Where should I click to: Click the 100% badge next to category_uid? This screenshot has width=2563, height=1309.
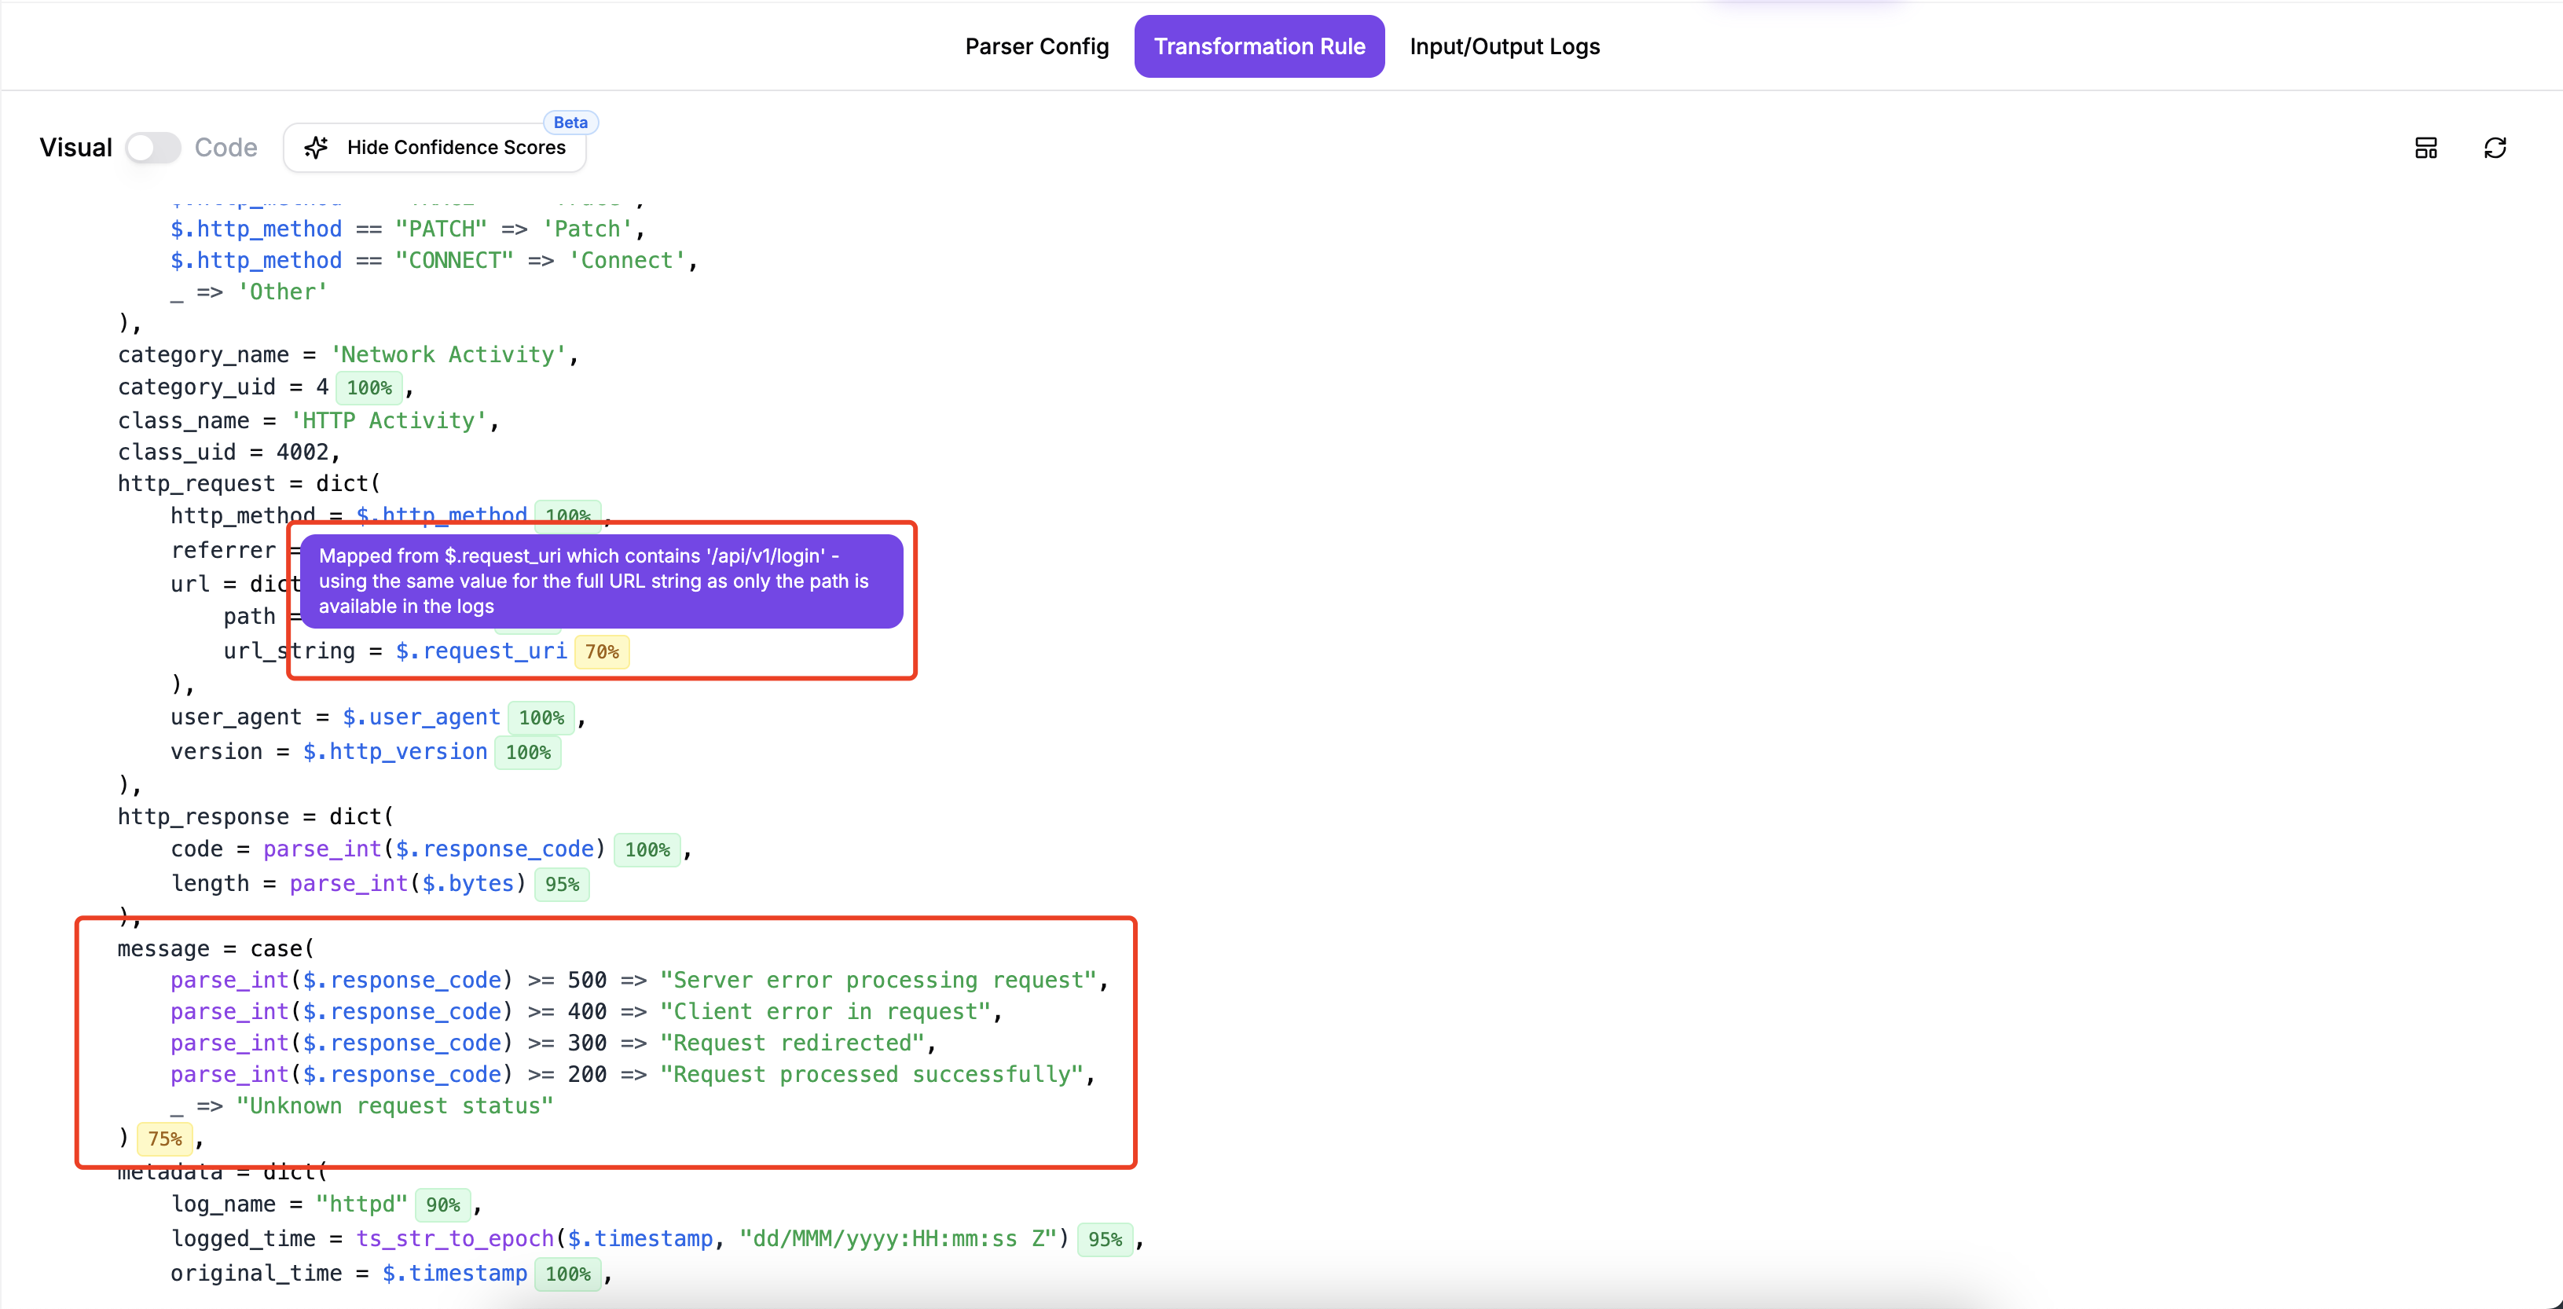[369, 388]
